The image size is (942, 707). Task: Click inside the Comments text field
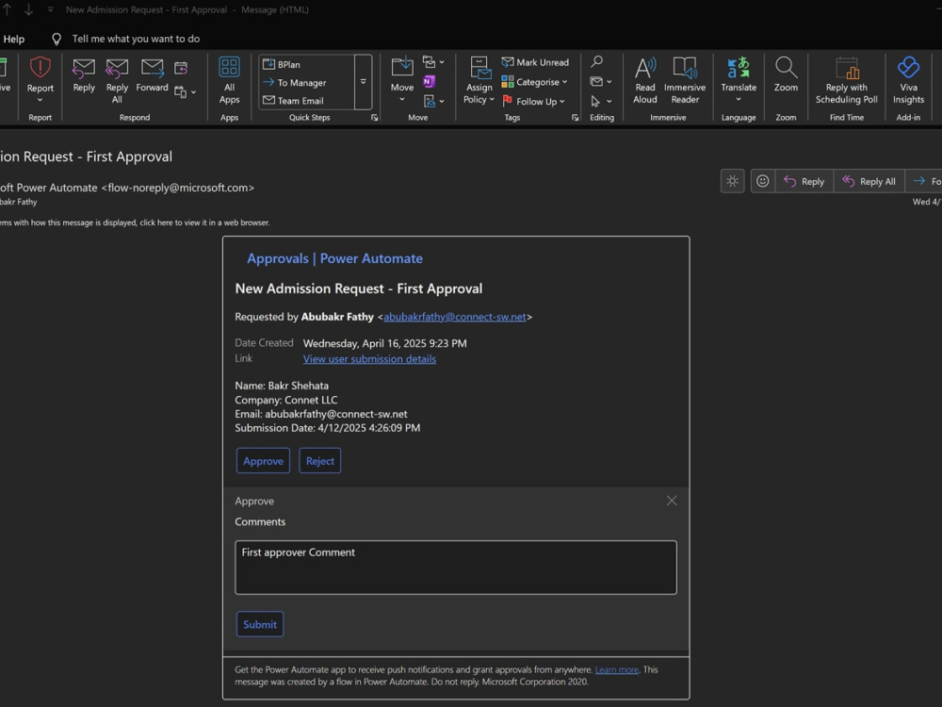click(x=455, y=567)
